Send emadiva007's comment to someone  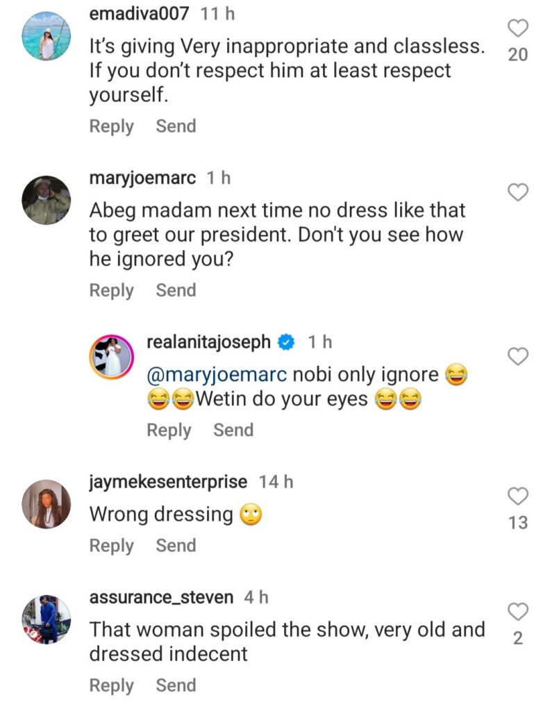pyautogui.click(x=176, y=126)
